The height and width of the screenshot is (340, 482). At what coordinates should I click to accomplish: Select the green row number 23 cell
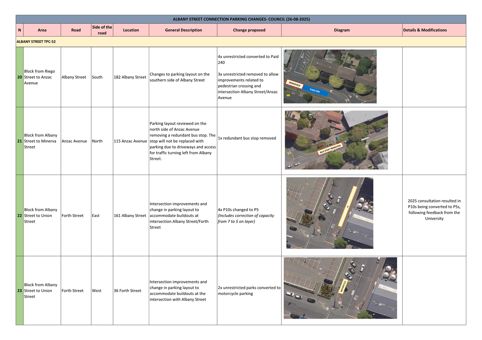tap(20, 291)
